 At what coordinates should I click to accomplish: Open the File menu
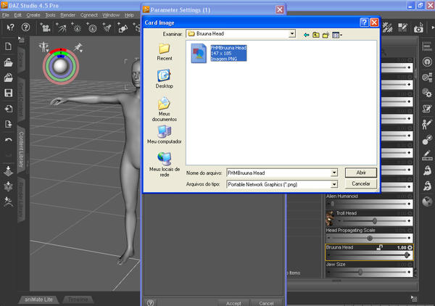click(6, 15)
